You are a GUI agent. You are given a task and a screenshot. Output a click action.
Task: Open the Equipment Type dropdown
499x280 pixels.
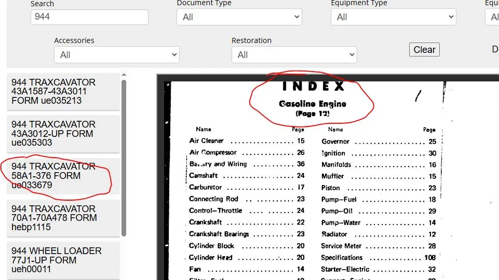(394, 17)
